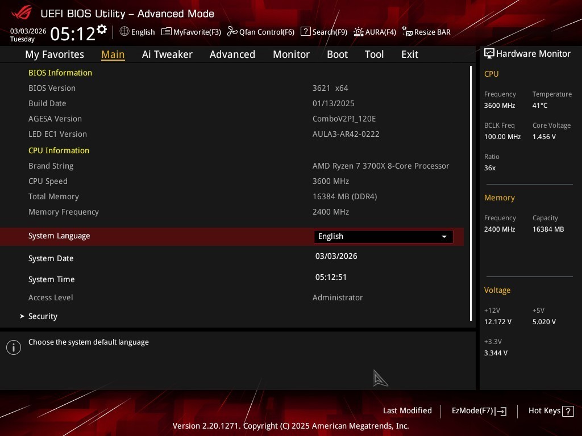Click LED EC1 Version value AULA3-AR42-0222

pos(346,134)
